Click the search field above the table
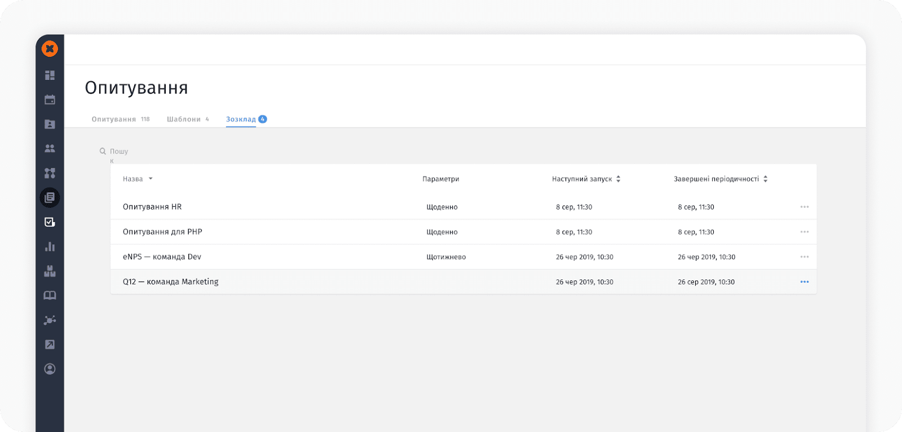 119,152
